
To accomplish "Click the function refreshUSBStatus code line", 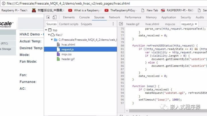I will point(165,46).
